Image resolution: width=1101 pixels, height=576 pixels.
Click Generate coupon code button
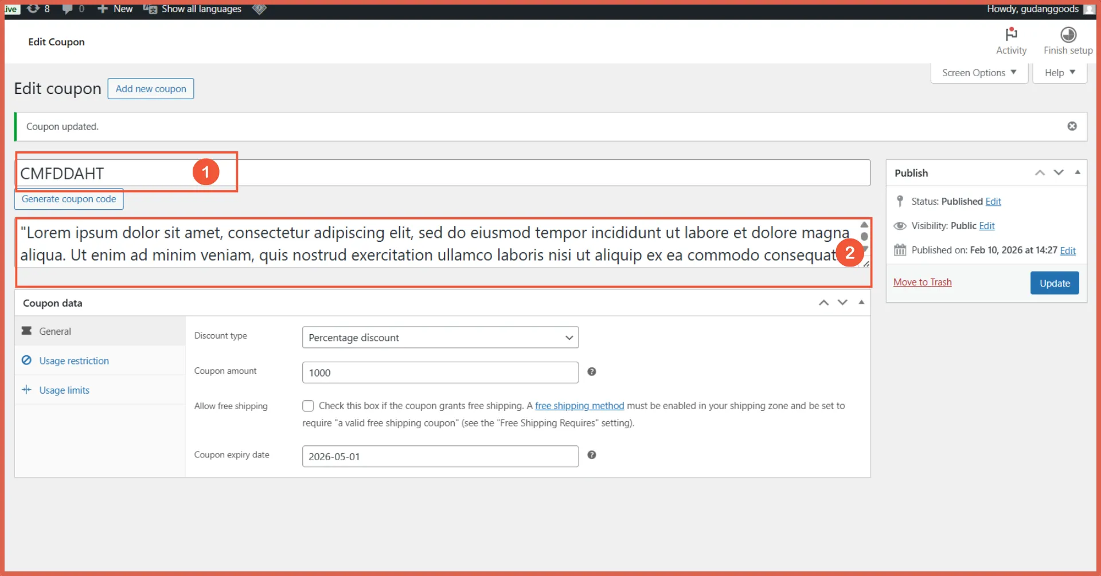[x=69, y=199]
